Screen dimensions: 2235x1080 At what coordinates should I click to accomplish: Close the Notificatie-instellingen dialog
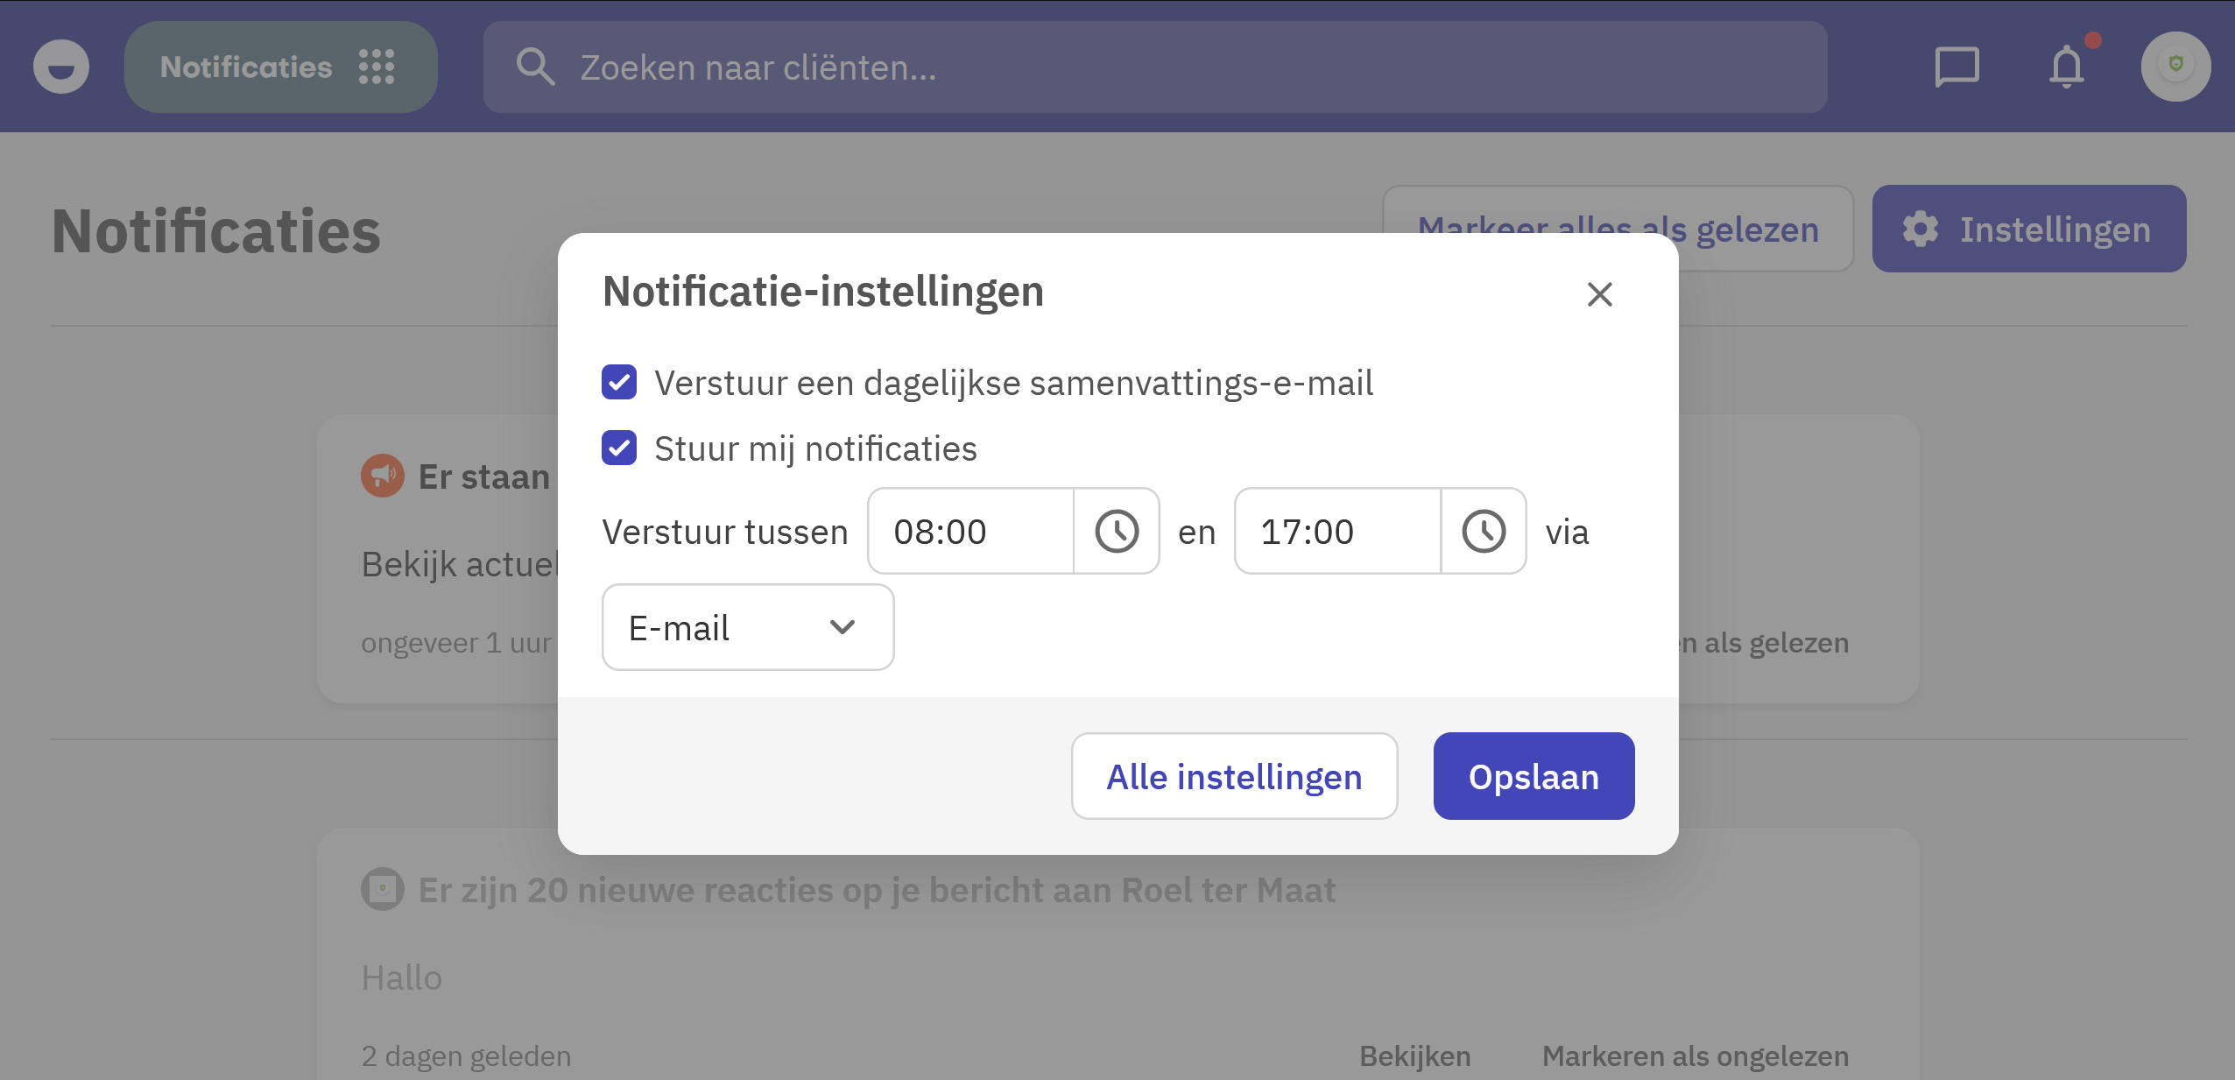coord(1600,294)
